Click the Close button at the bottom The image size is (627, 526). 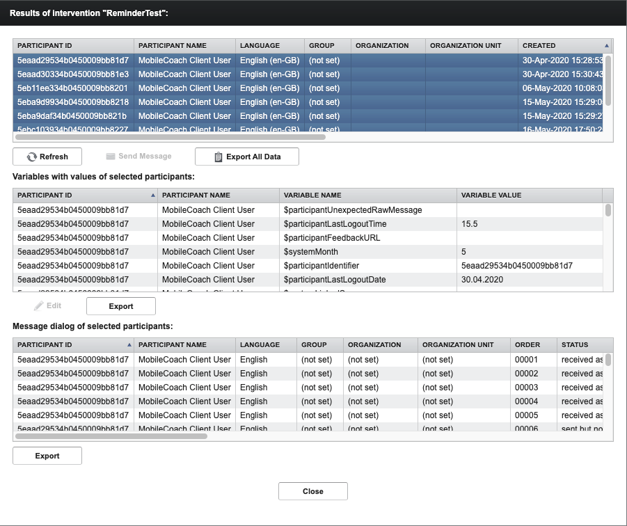pyautogui.click(x=312, y=491)
